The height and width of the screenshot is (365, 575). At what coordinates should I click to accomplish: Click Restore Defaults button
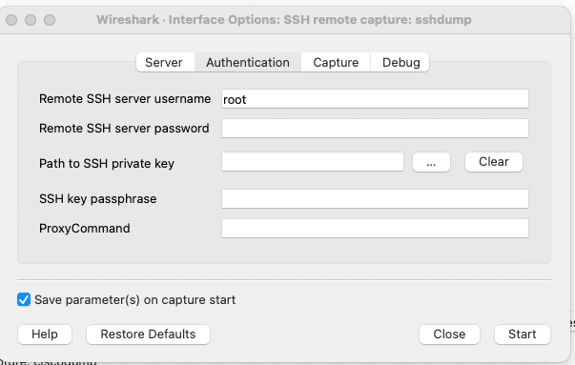148,335
